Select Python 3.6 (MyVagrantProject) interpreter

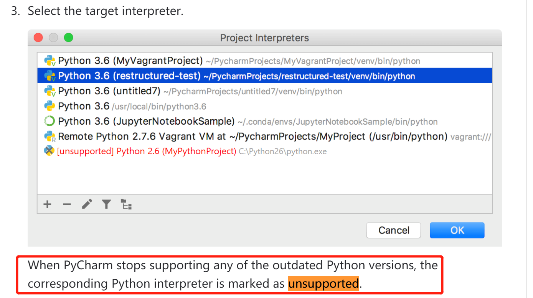pyautogui.click(x=265, y=61)
